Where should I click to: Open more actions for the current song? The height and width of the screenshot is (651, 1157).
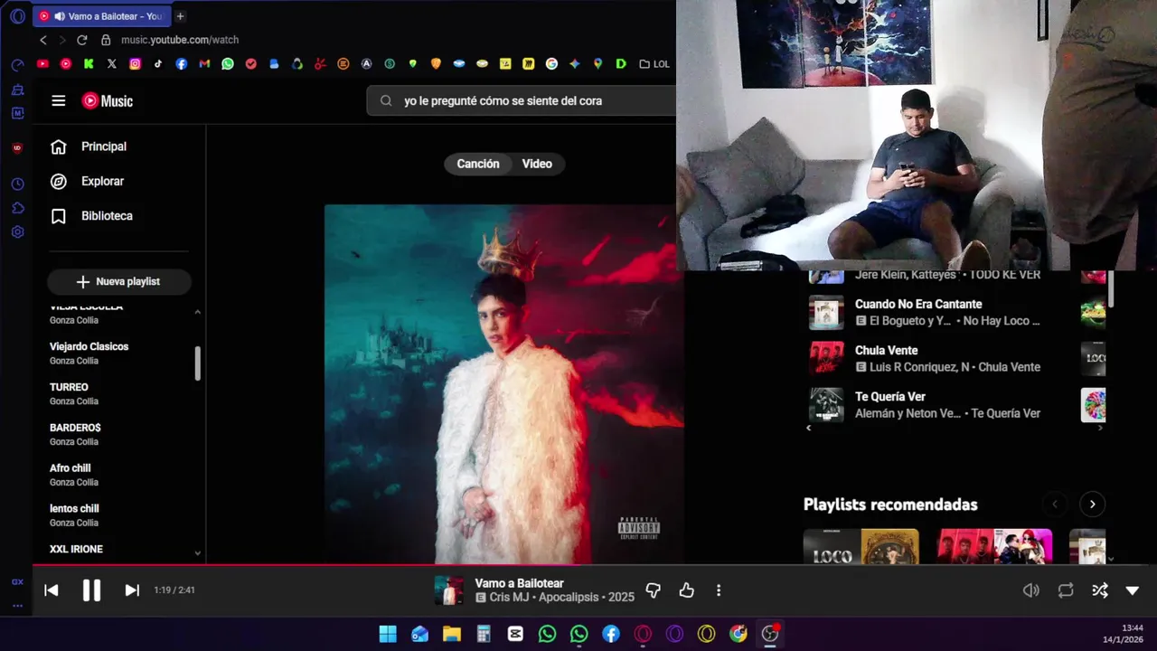point(719,590)
